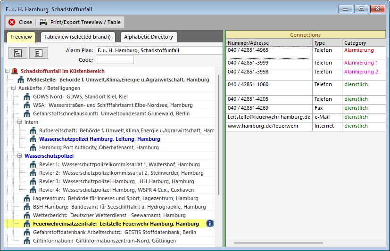Collapse the Wasserschutzpolizei branch
Viewport: 390px width, 251px height.
coord(20,156)
